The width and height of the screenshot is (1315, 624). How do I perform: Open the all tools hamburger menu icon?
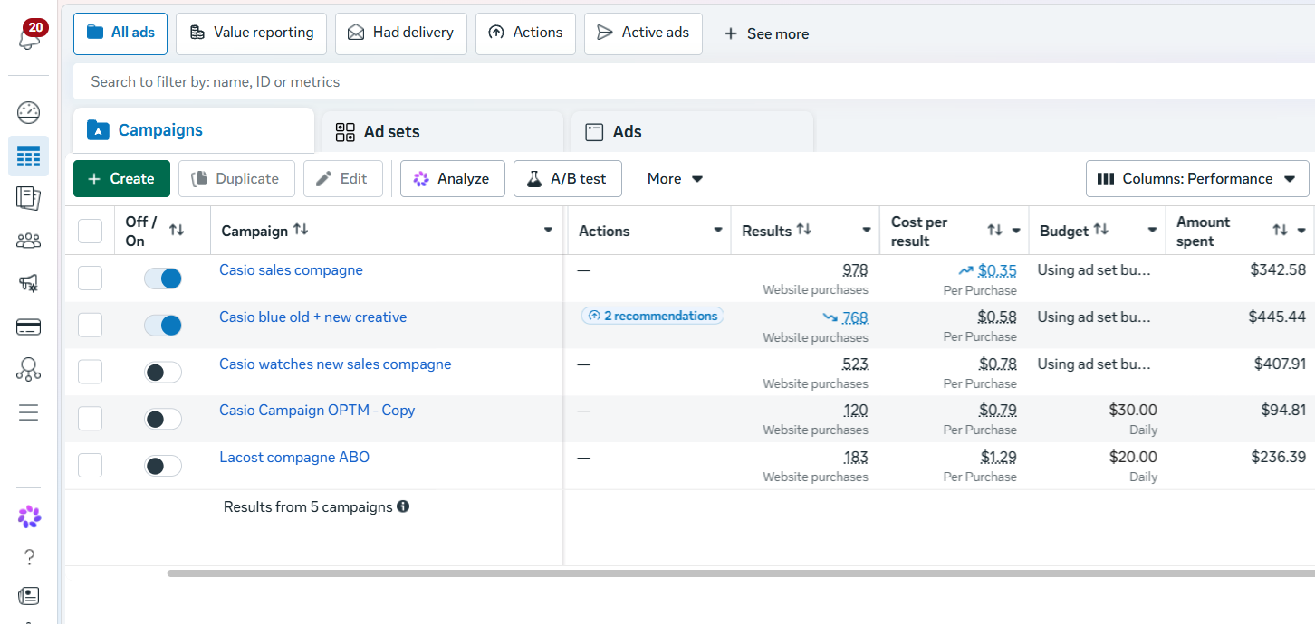pos(29,413)
